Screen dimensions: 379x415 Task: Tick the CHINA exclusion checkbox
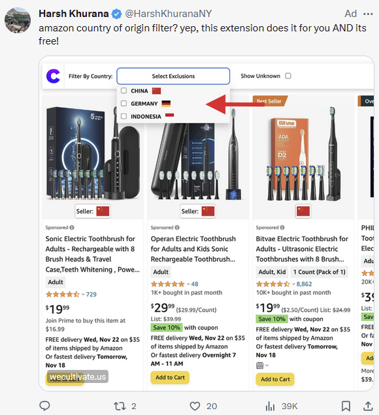(x=124, y=91)
